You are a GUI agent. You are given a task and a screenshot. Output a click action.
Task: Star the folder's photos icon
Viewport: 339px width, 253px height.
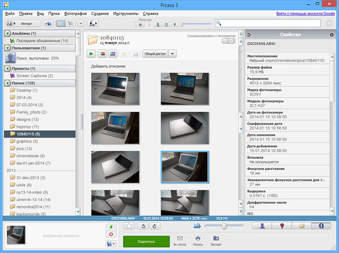point(124,54)
